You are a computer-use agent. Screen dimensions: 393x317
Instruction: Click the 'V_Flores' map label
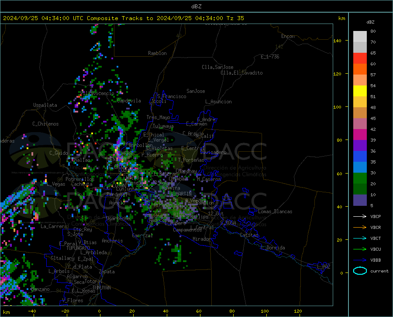72,300
